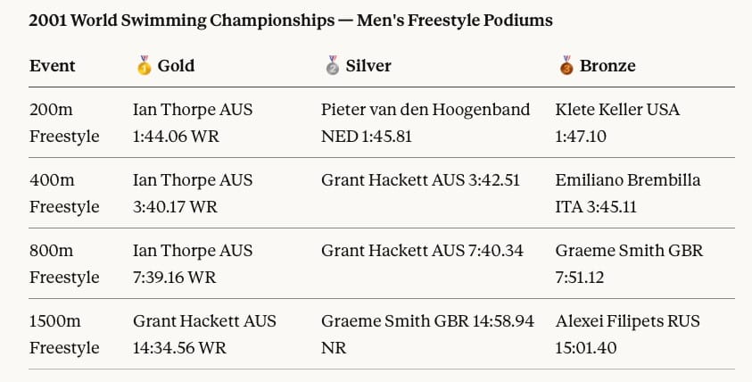Click the gold medal icon
The width and height of the screenshot is (752, 382).
(144, 65)
